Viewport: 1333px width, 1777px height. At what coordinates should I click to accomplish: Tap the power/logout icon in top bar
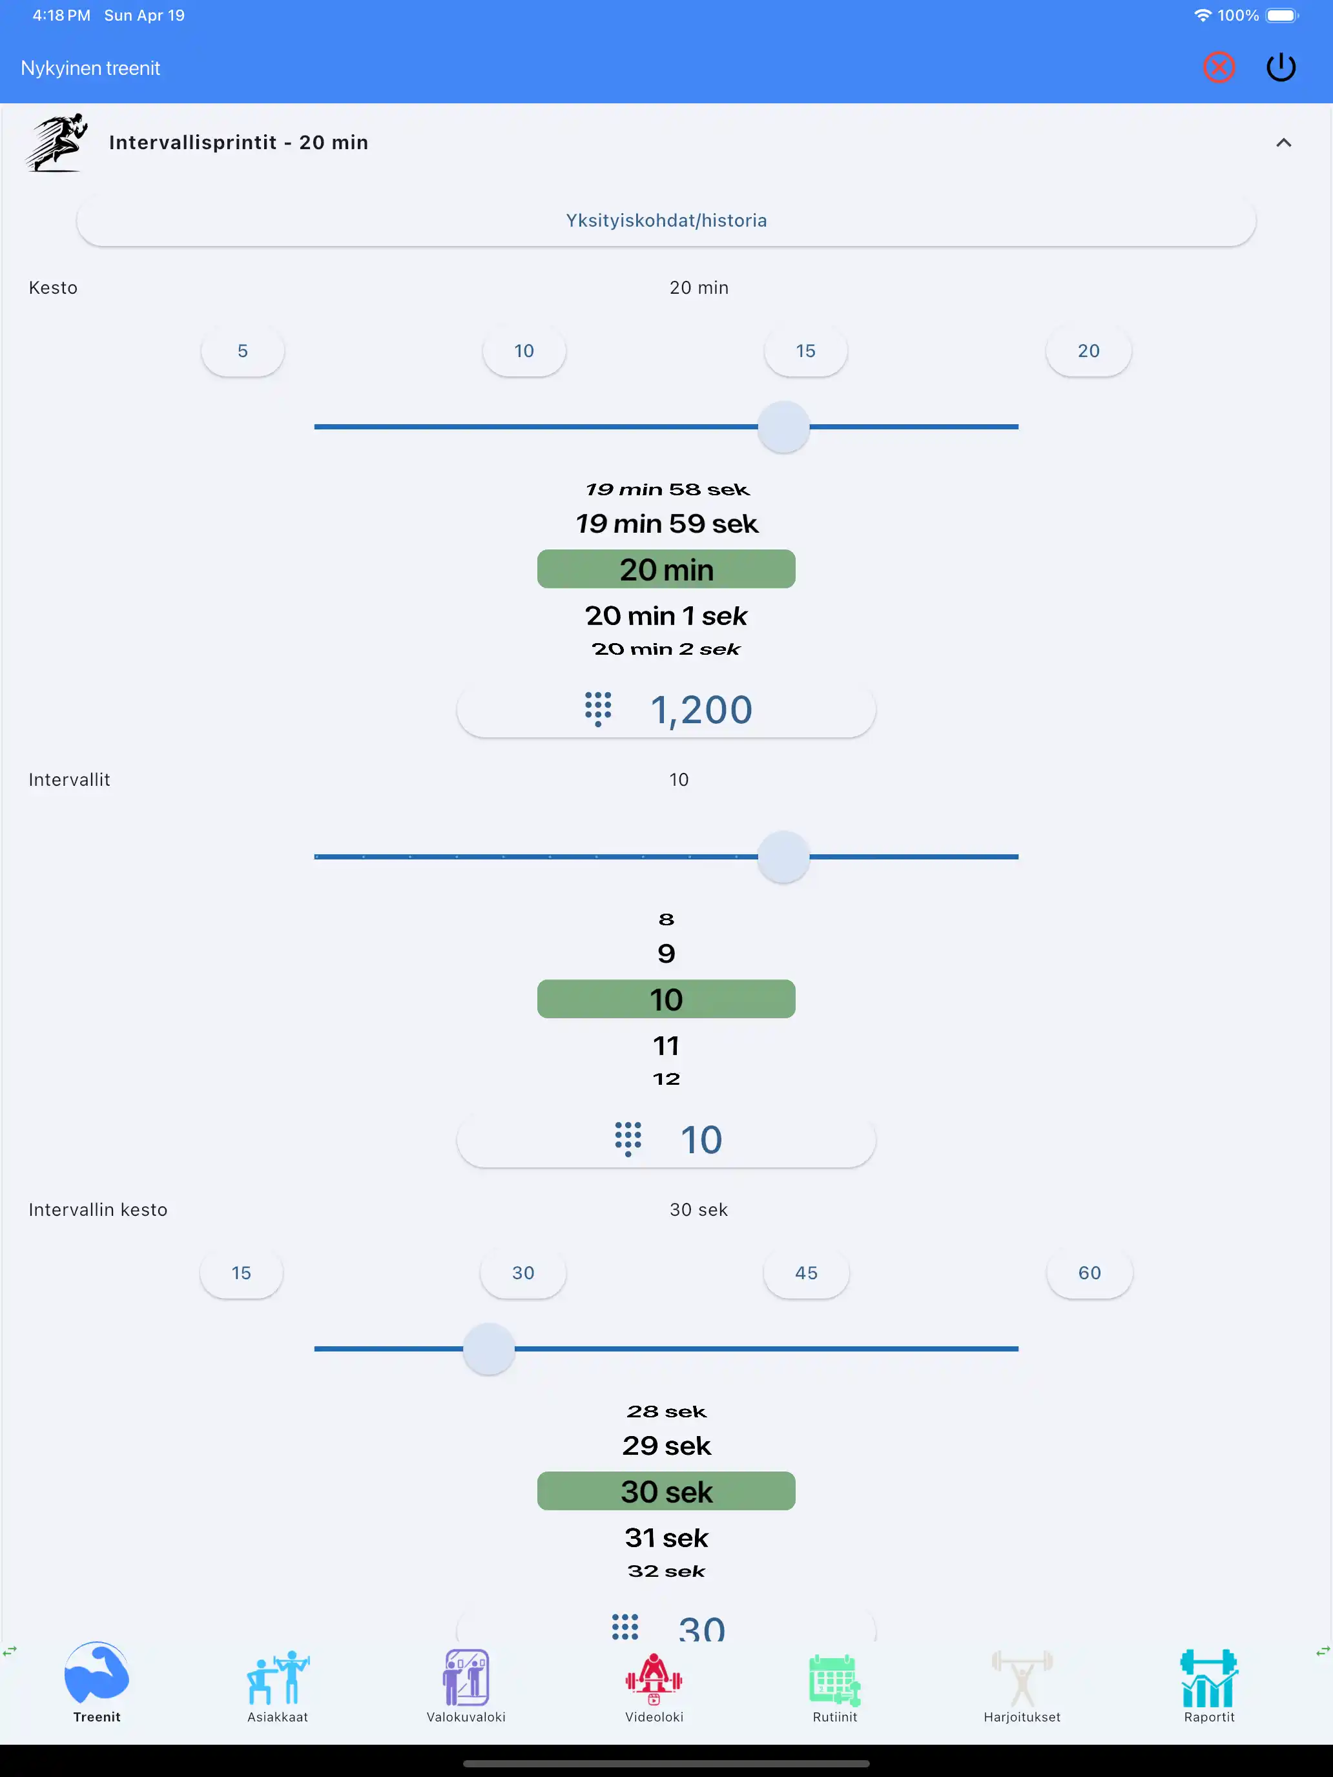pos(1281,68)
